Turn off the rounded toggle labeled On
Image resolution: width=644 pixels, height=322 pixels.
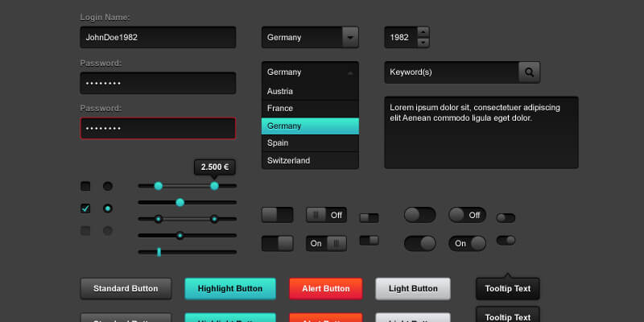point(467,244)
